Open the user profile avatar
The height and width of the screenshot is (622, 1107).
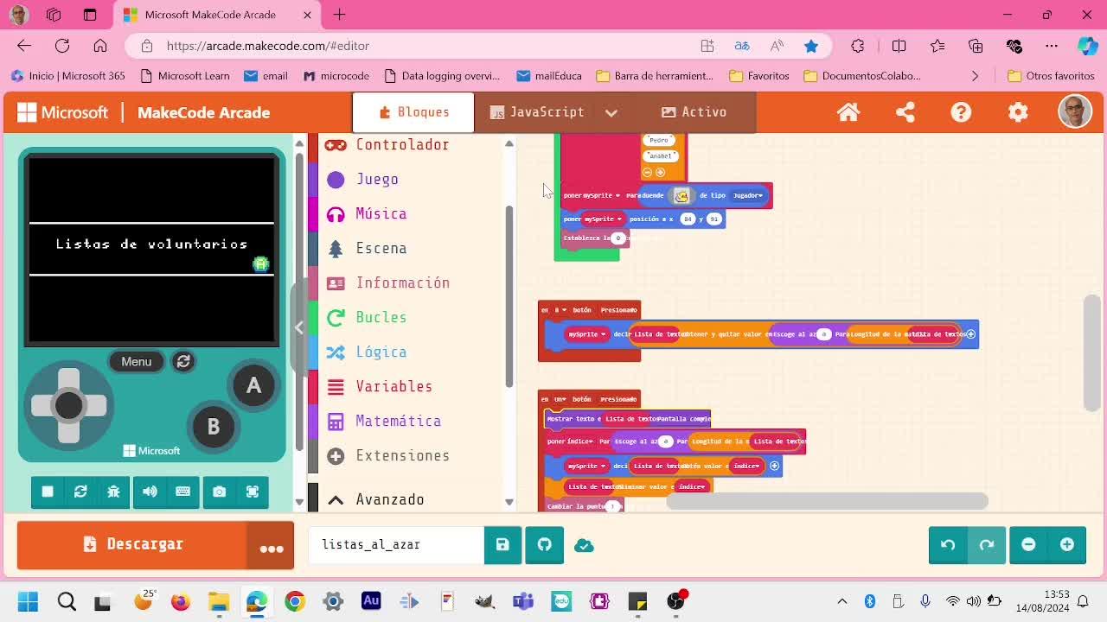[1075, 112]
